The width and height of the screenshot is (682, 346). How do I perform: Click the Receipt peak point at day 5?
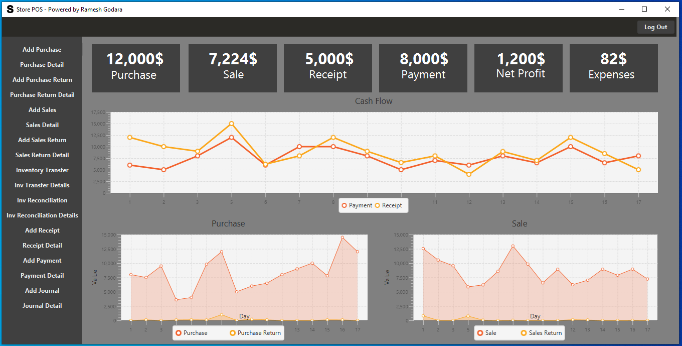[231, 124]
